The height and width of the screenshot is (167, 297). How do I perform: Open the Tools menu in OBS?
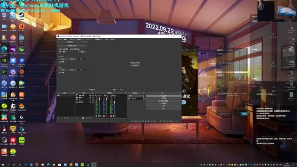coord(107,39)
